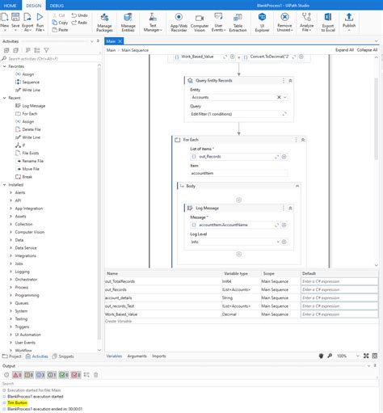The width and height of the screenshot is (383, 413).
Task: Expand the UI Automation category
Action: 11,335
